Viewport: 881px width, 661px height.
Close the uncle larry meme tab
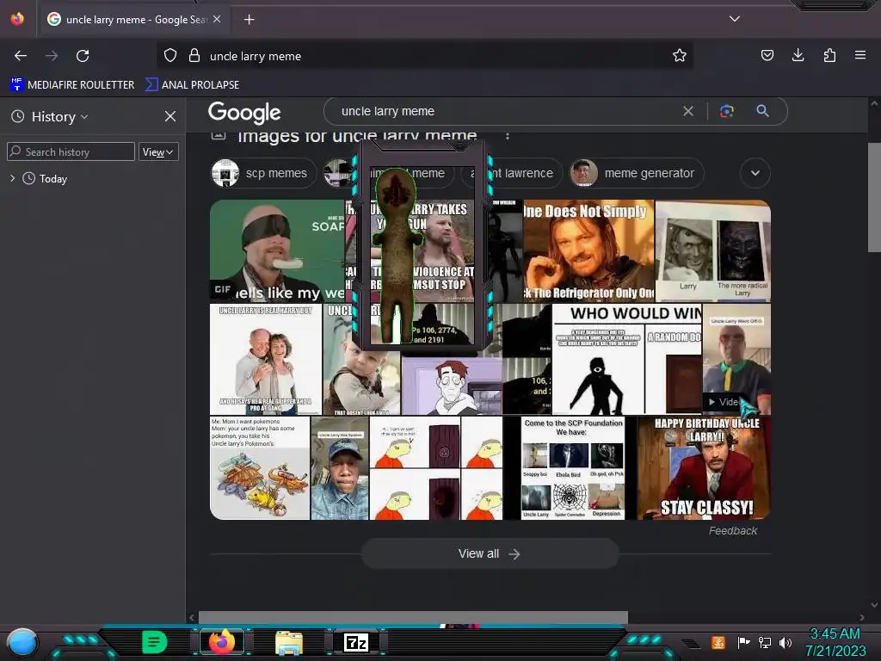(217, 19)
